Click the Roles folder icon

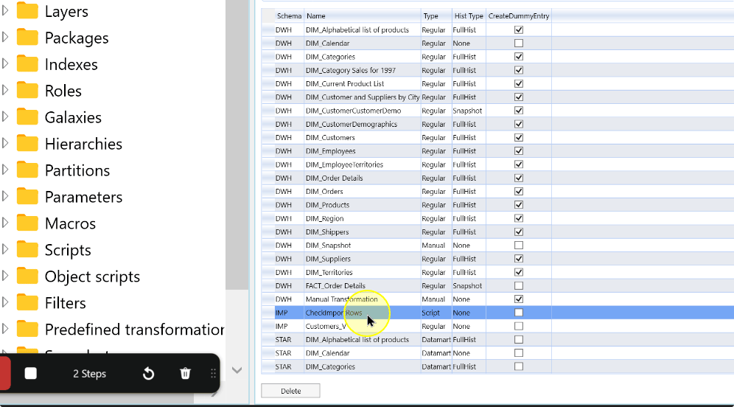(x=27, y=90)
